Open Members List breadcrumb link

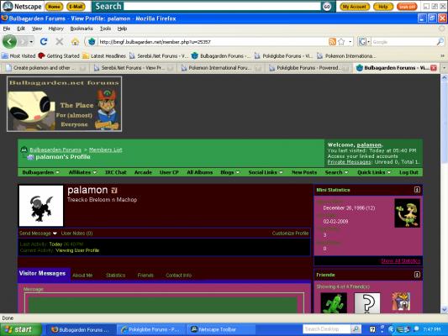[105, 150]
